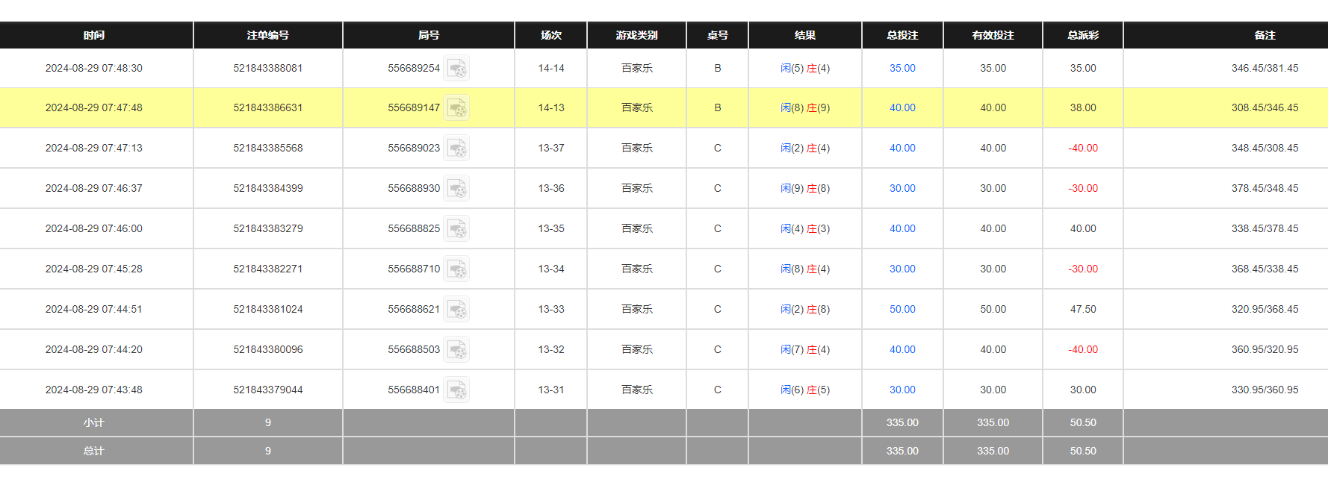
Task: Click video icon next to round 556688930
Action: click(456, 189)
